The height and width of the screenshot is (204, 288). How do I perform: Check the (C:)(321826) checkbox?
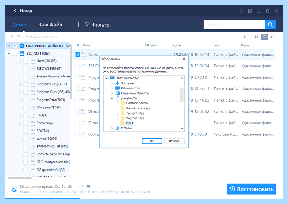15,53
